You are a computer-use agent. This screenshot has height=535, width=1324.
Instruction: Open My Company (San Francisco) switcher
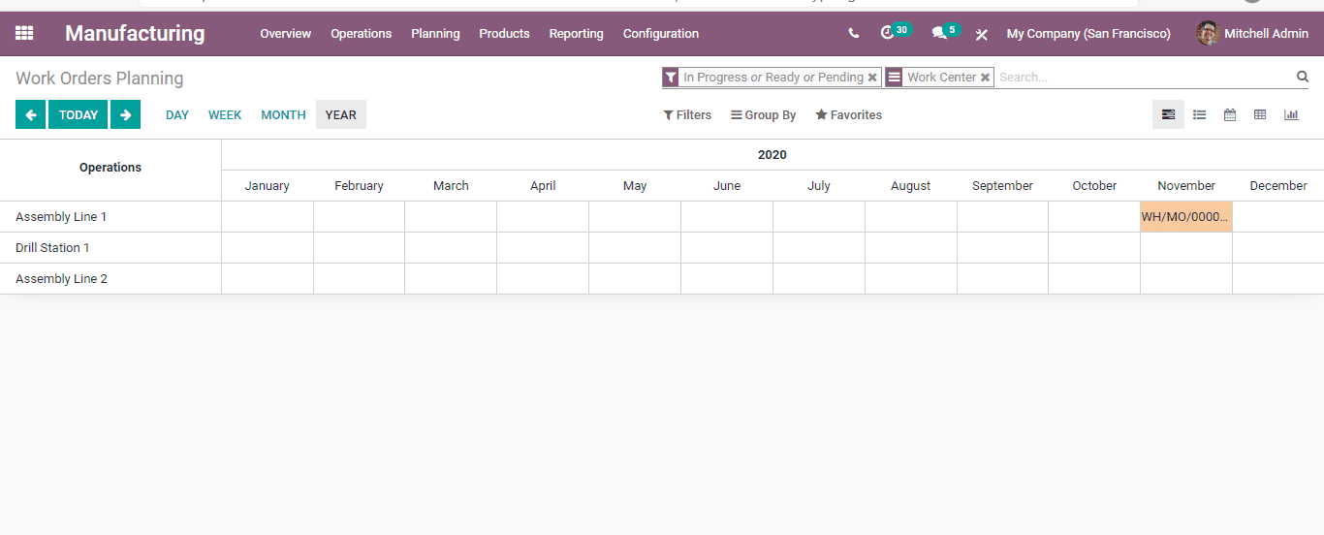point(1088,33)
